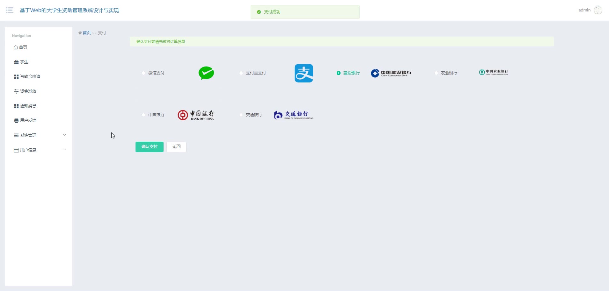Follow the 首页 breadcrumb link
Viewport: 609px width, 291px height.
87,33
